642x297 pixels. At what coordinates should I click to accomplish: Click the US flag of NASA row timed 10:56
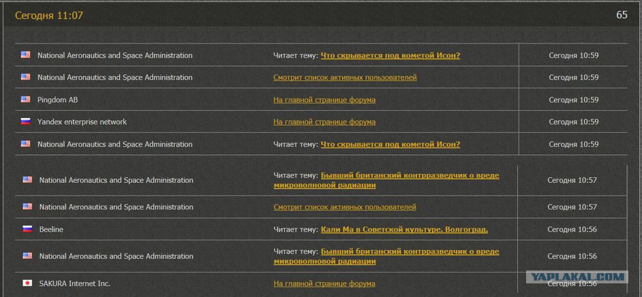point(27,256)
